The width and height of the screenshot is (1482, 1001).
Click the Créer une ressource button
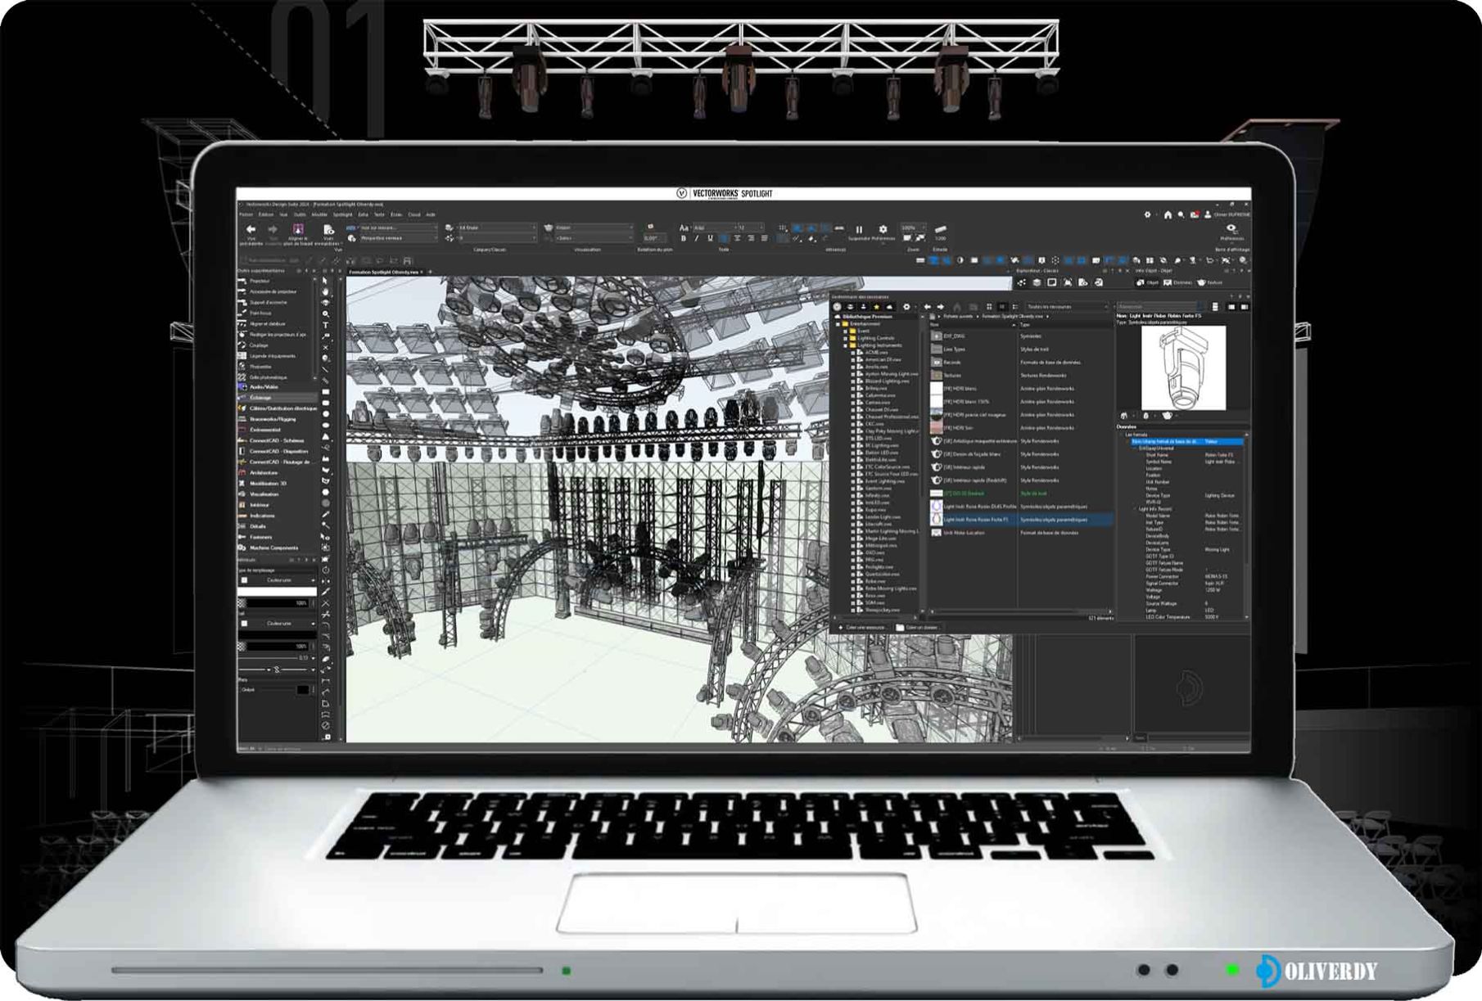862,627
